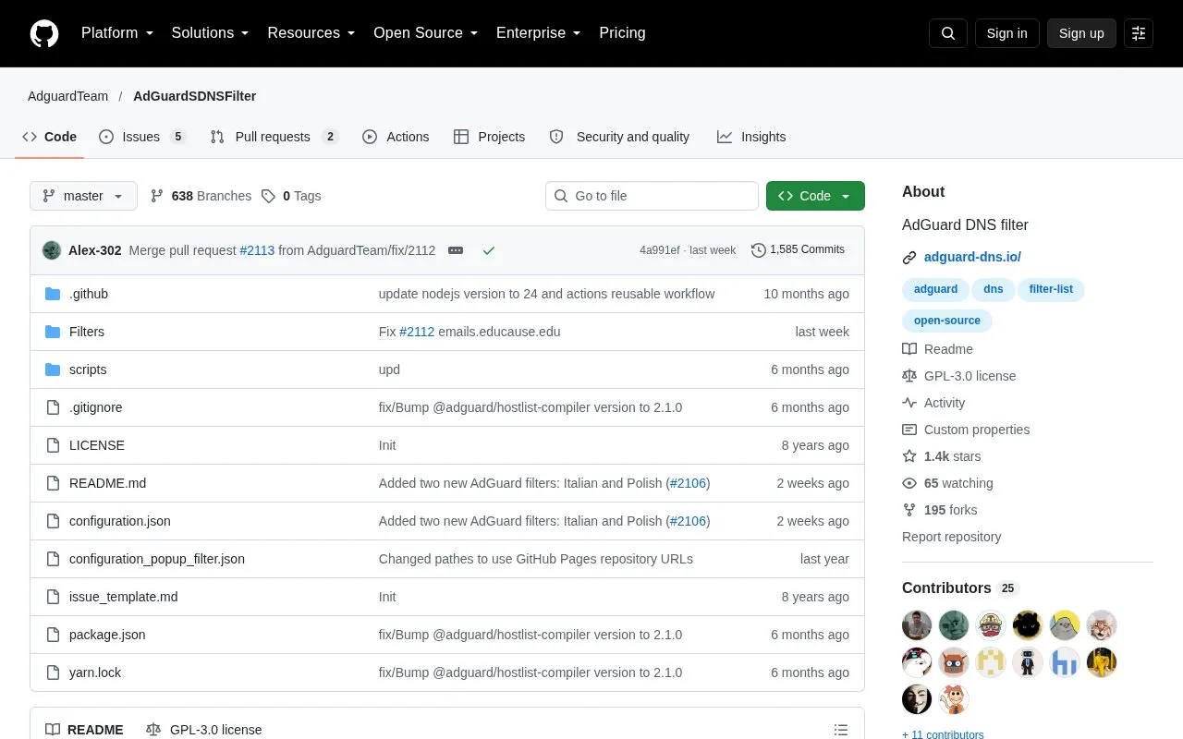Switch to the Issues tab
The height and width of the screenshot is (739, 1183).
pyautogui.click(x=142, y=137)
